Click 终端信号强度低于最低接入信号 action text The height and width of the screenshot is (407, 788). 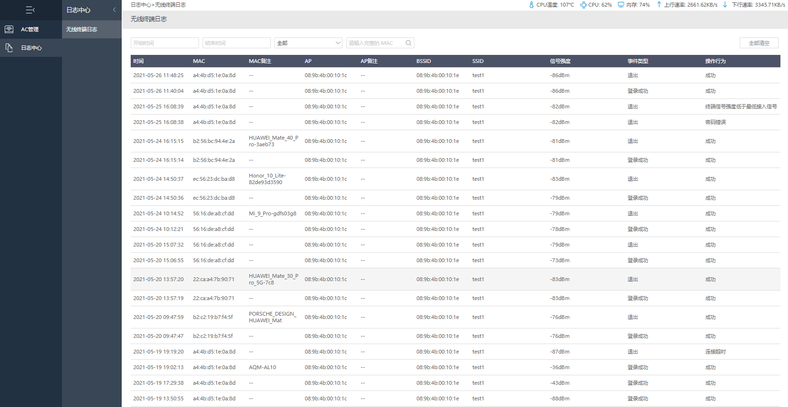click(741, 106)
